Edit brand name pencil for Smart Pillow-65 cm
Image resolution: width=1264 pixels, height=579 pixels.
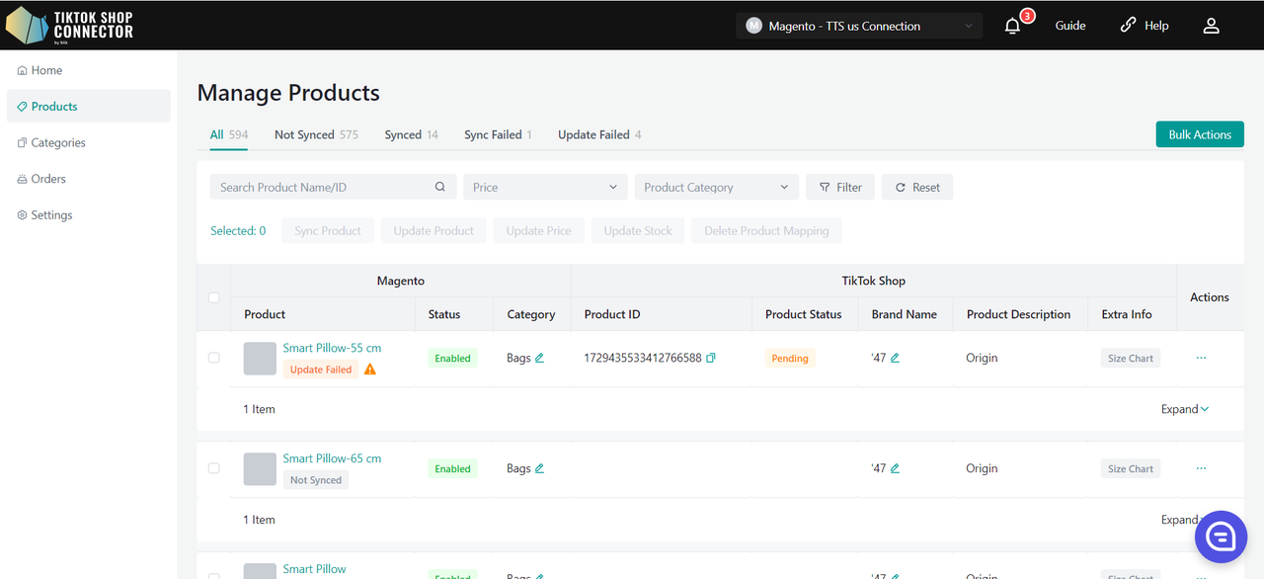(895, 468)
